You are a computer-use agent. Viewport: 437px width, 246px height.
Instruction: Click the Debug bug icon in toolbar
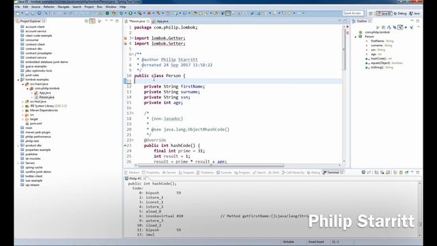point(122,14)
